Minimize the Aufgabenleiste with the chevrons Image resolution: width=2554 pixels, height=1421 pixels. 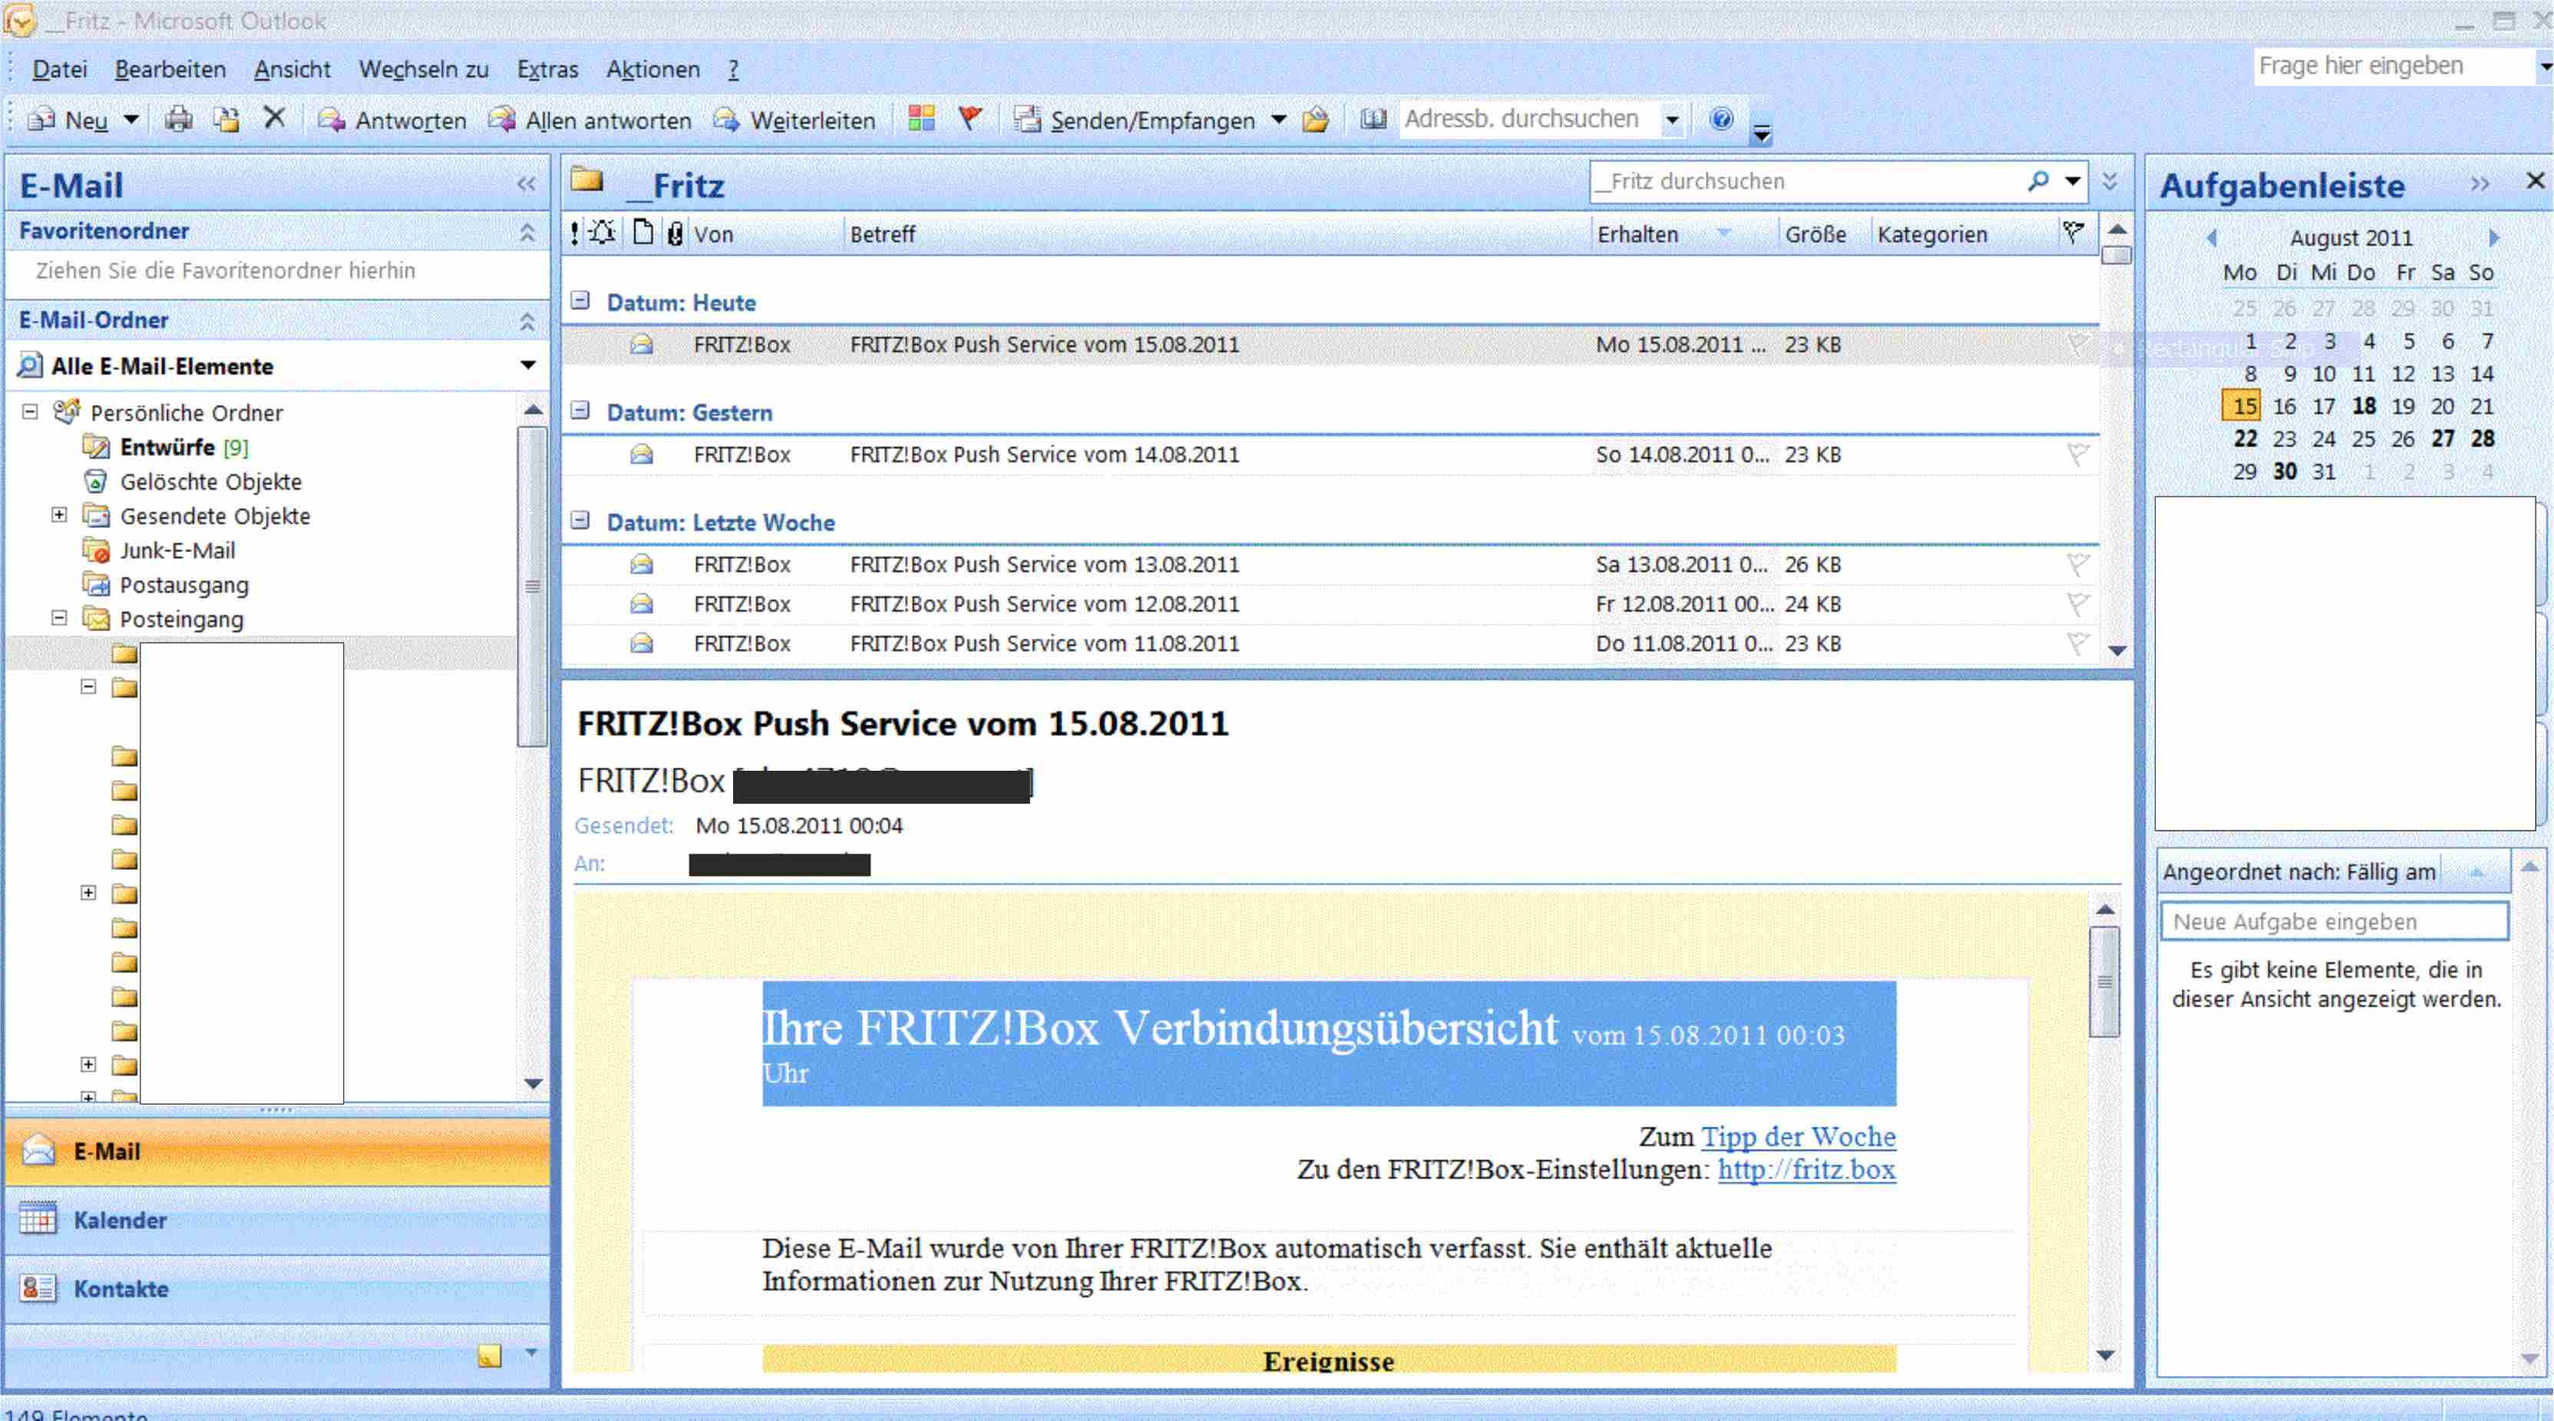coord(2480,184)
